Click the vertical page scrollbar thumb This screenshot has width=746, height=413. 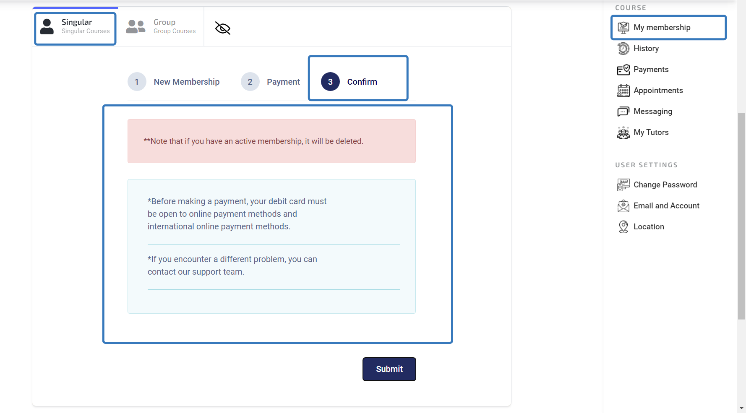741,216
